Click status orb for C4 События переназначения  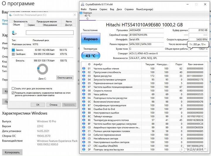(84, 135)
